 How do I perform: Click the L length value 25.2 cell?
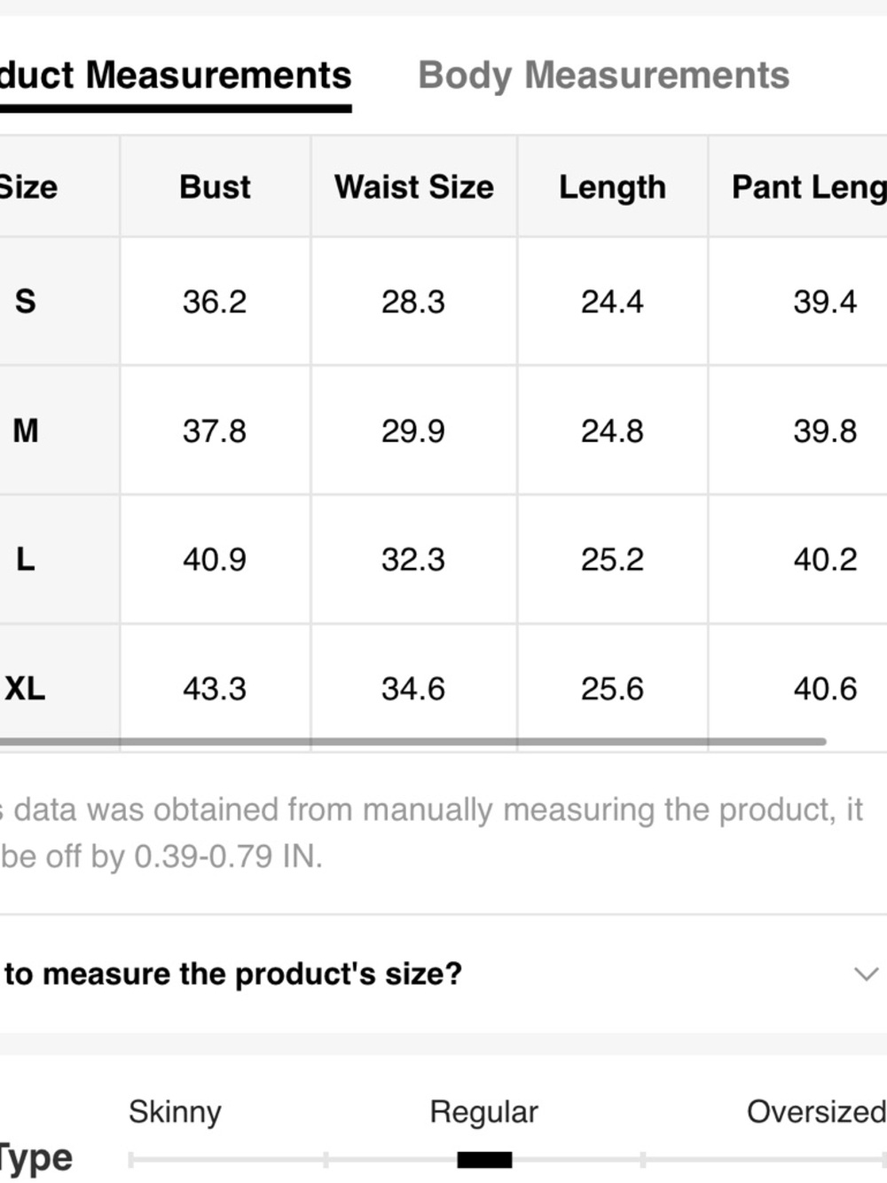click(612, 560)
